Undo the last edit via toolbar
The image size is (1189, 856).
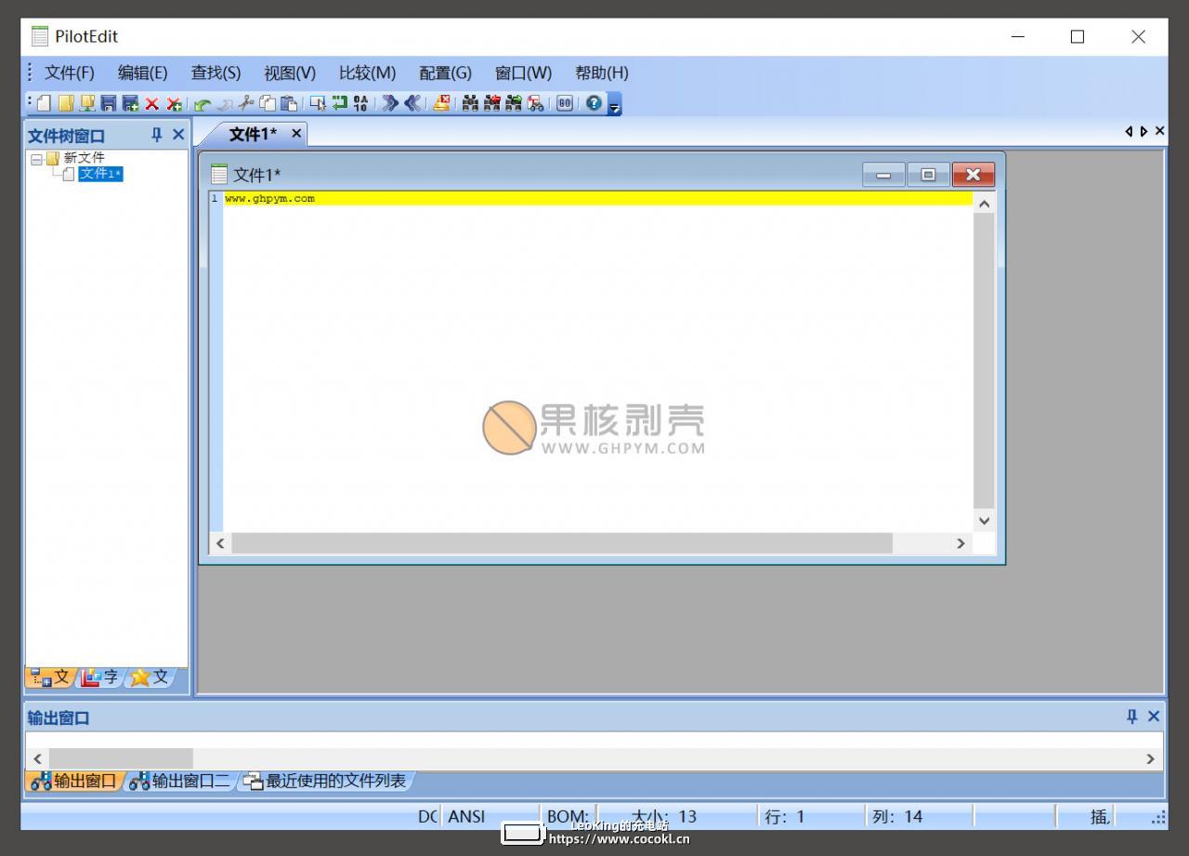coord(202,103)
